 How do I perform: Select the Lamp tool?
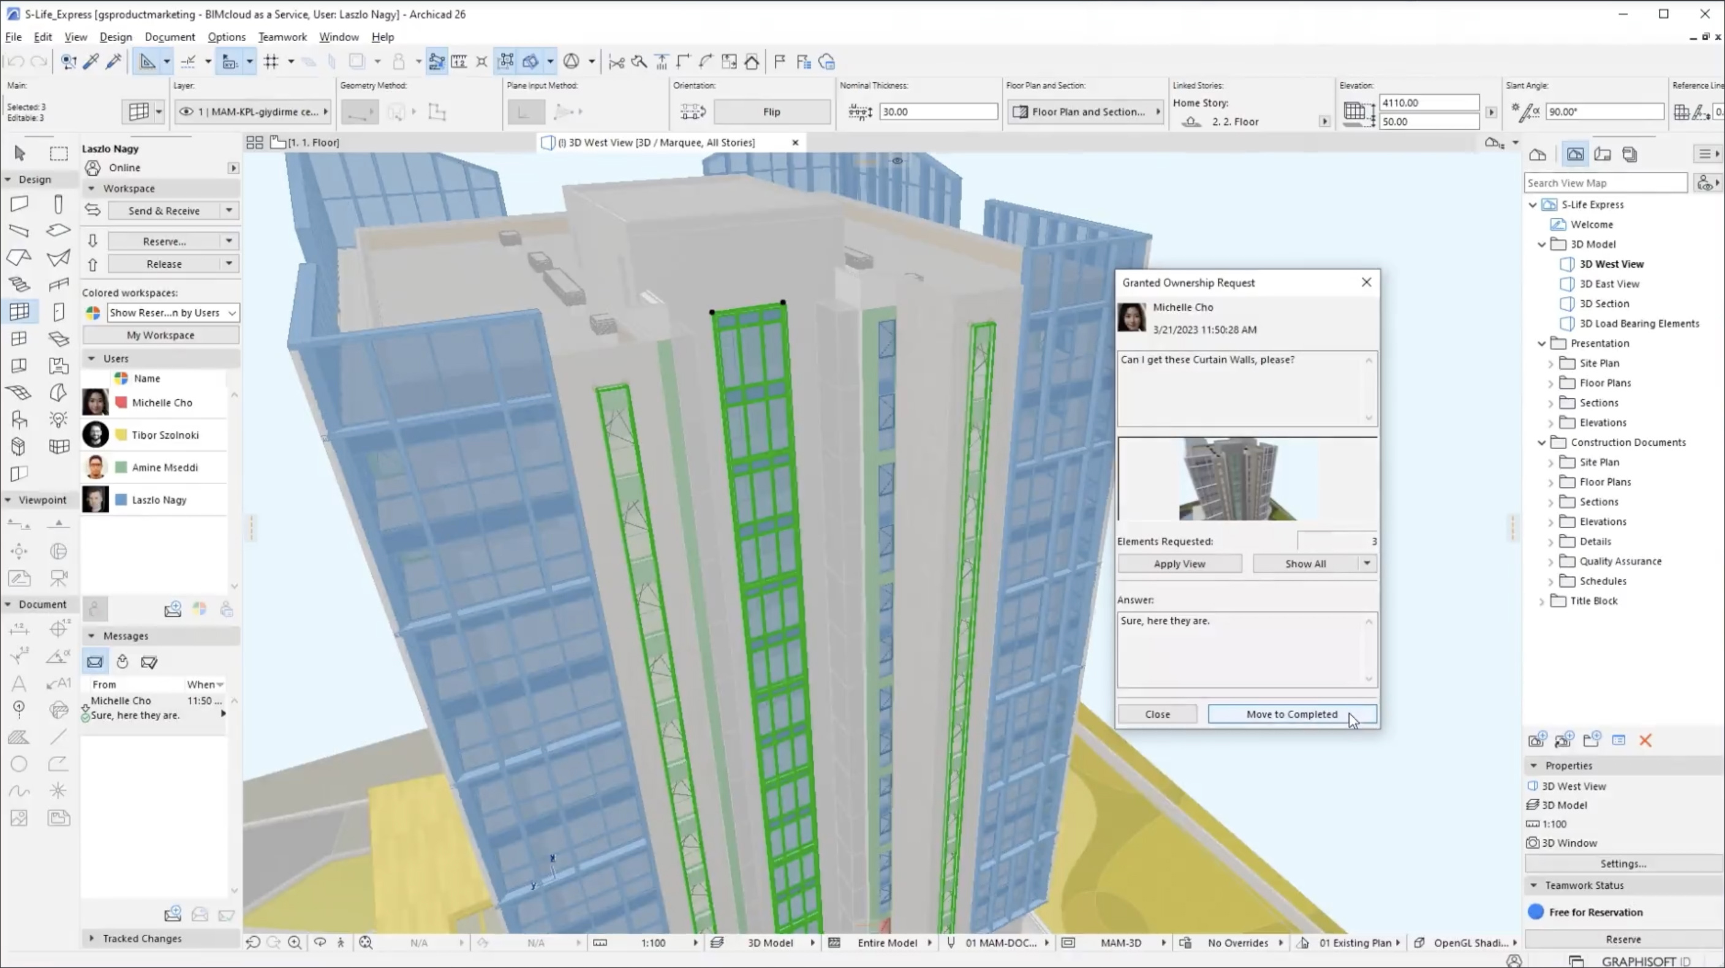pyautogui.click(x=59, y=418)
